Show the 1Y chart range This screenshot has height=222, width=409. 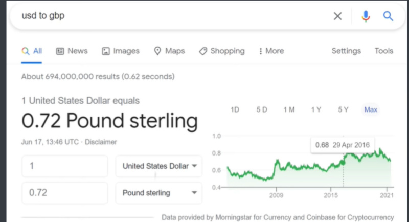coord(316,109)
